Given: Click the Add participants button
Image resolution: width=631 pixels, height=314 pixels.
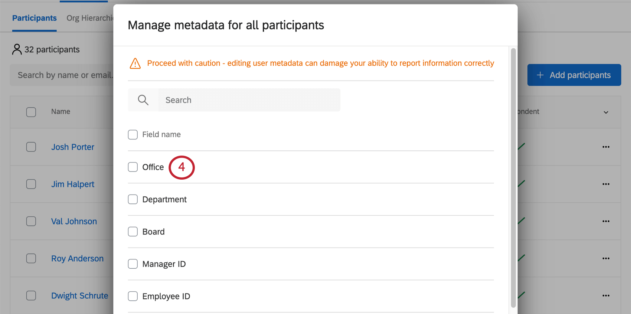Looking at the screenshot, I should (x=574, y=75).
